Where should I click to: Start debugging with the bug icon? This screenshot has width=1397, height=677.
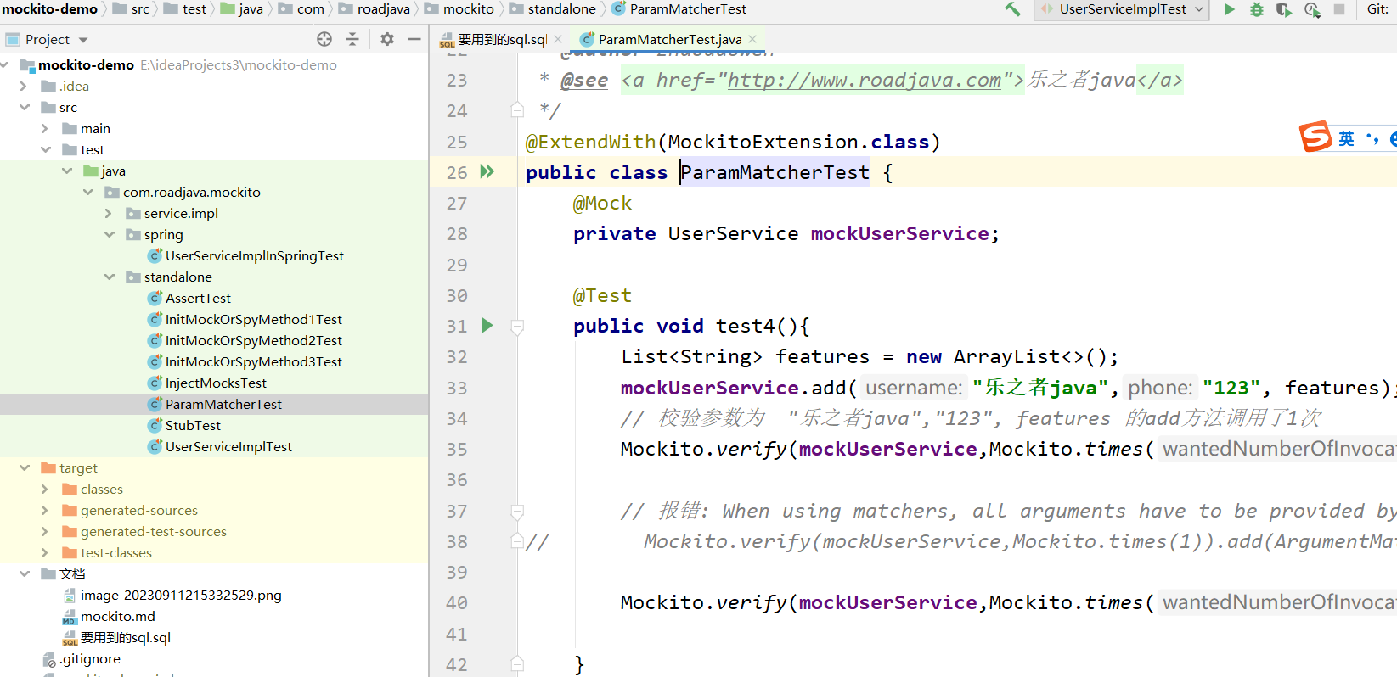[1257, 9]
